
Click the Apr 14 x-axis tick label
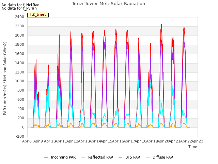95,141
